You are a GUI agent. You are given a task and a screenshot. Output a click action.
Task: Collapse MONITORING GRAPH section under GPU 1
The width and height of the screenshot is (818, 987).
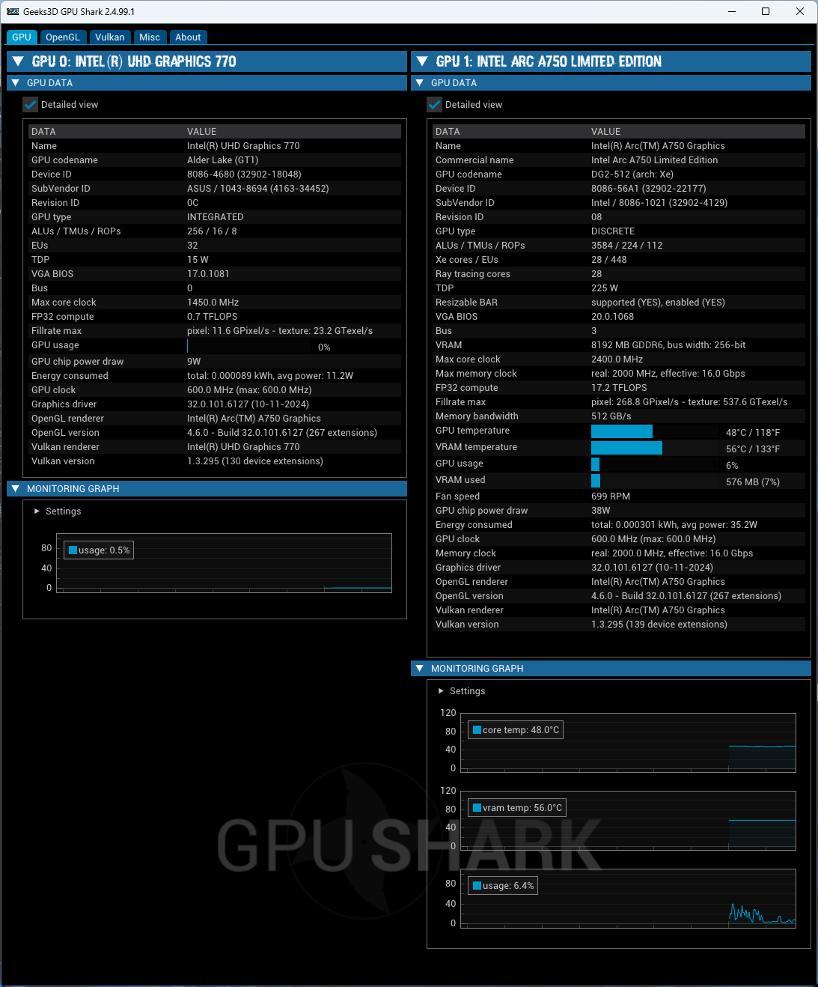coord(611,669)
